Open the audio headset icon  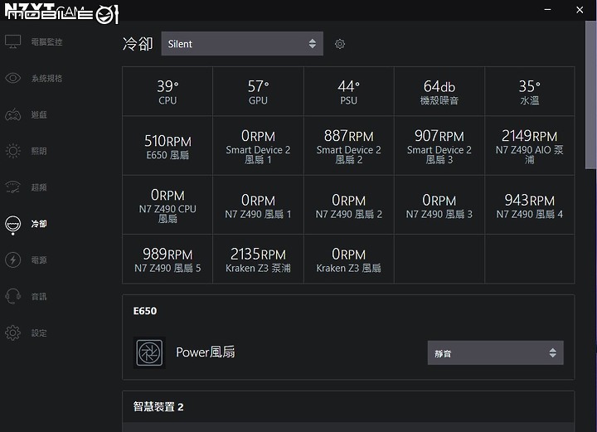(x=13, y=296)
